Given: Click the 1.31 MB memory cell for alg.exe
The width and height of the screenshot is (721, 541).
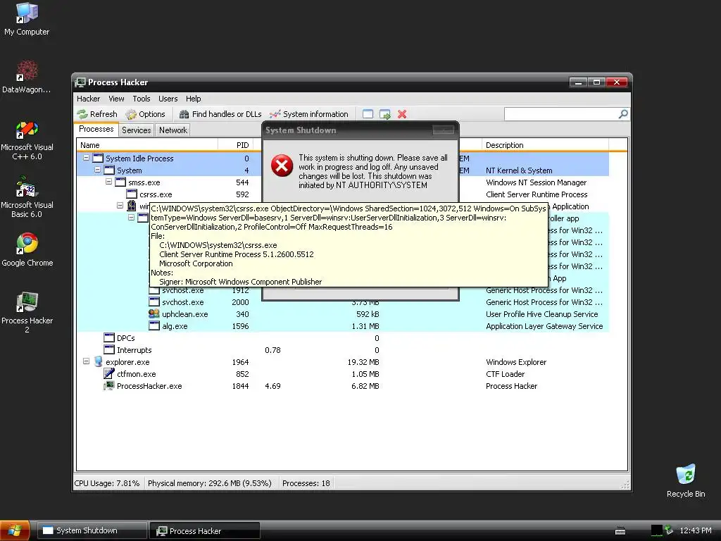Looking at the screenshot, I should tap(365, 325).
